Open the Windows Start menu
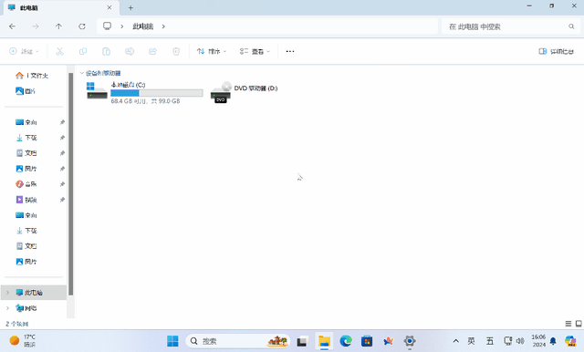584x352 pixels. click(x=172, y=341)
